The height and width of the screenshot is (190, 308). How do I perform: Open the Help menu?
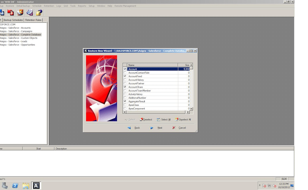point(110,6)
